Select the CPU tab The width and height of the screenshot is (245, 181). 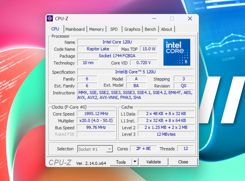pyautogui.click(x=55, y=29)
